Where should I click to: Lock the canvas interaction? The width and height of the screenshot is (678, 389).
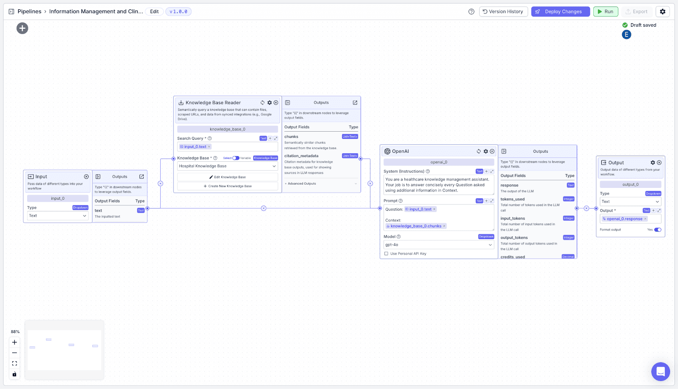(x=14, y=374)
